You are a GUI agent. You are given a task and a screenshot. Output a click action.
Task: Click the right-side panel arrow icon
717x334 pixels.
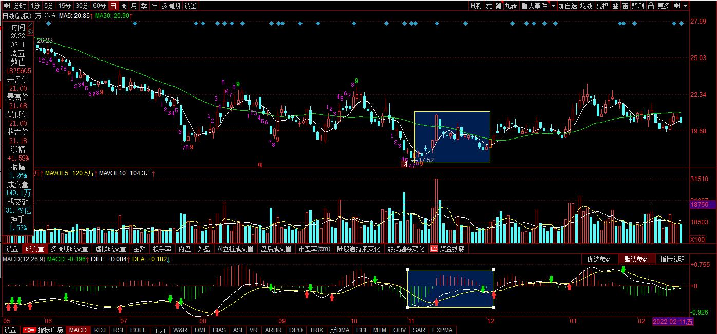point(677,6)
